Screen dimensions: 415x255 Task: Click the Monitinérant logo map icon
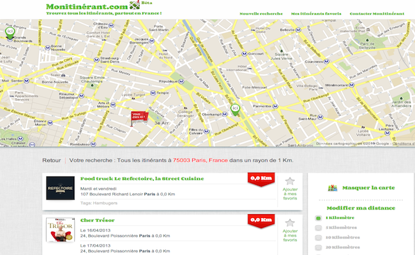tap(135, 4)
